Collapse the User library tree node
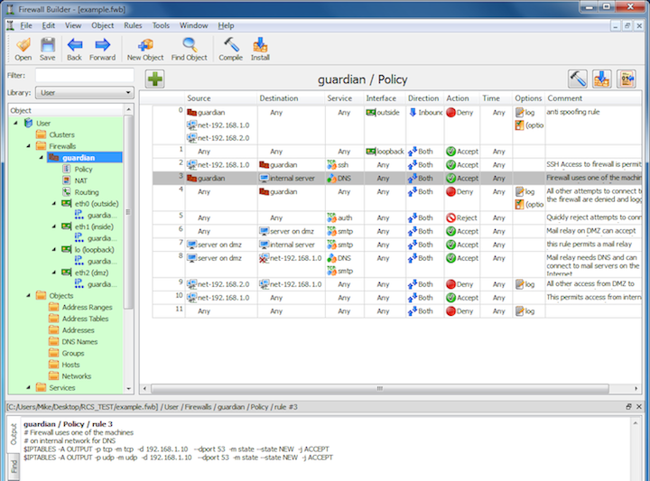The width and height of the screenshot is (650, 481). pyautogui.click(x=15, y=123)
